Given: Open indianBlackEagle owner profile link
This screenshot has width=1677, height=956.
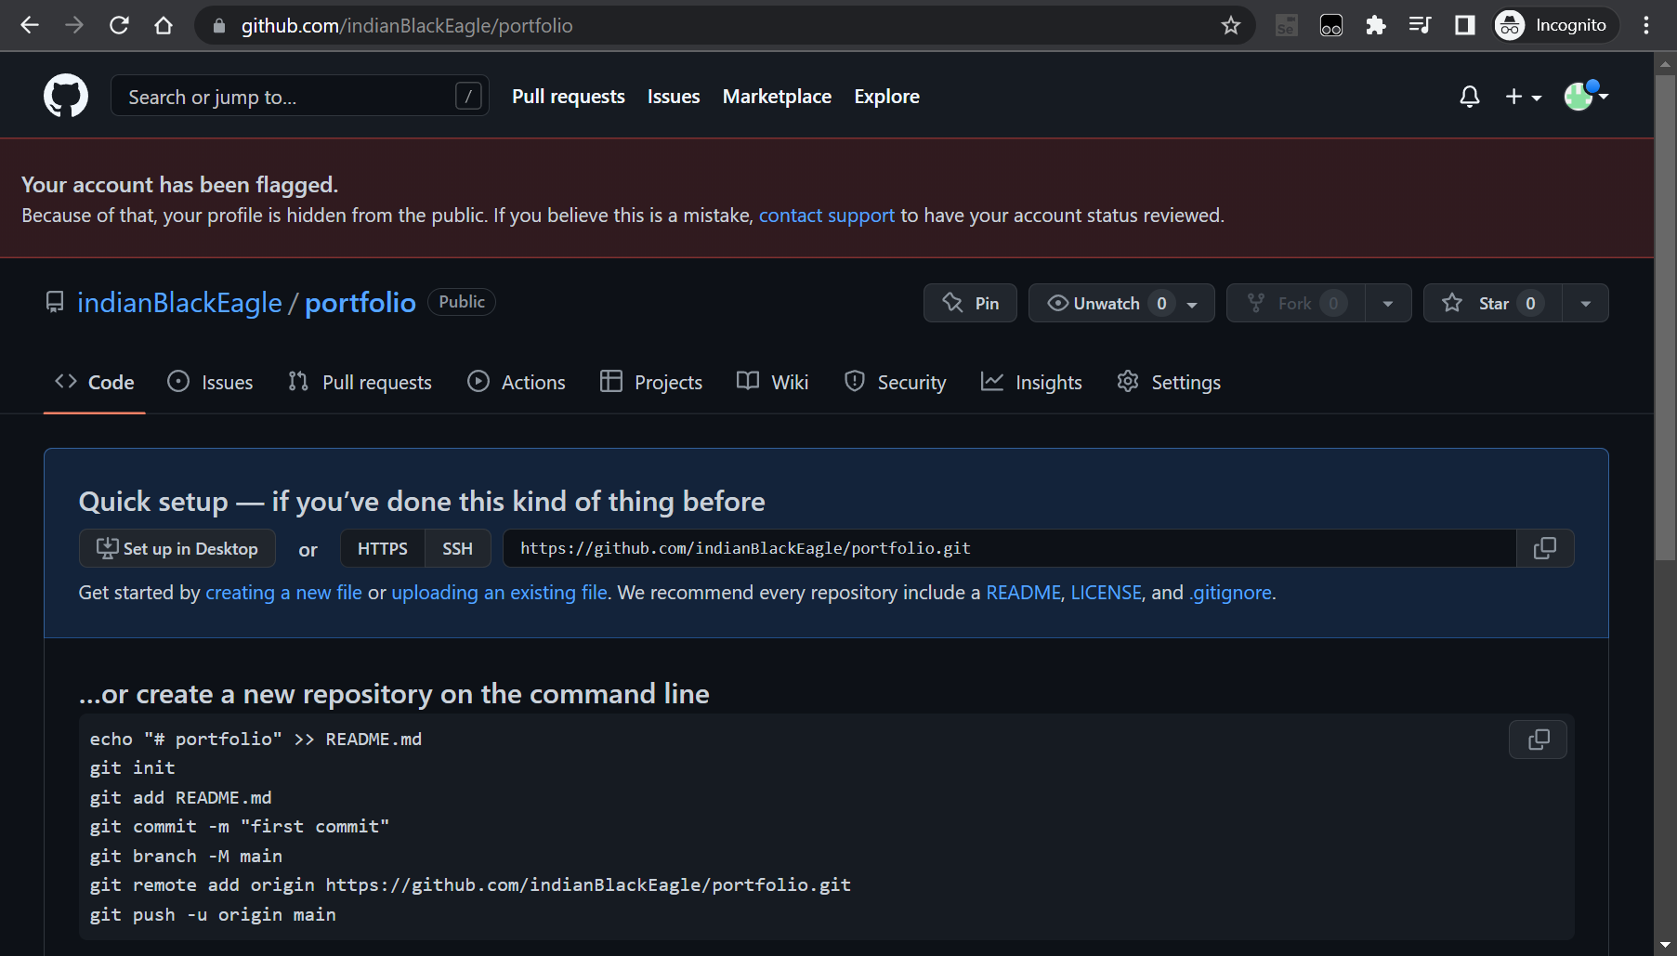Looking at the screenshot, I should (x=179, y=303).
